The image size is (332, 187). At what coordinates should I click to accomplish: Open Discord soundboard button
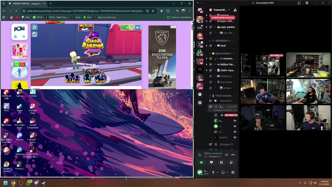pos(231,162)
